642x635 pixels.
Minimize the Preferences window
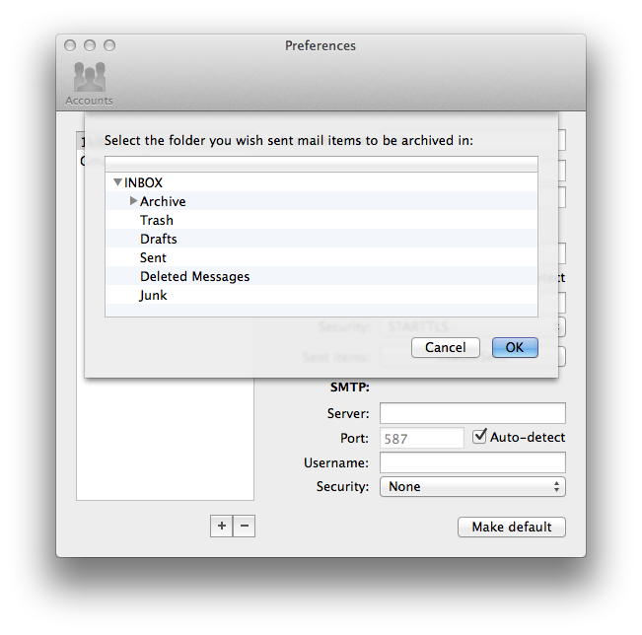90,45
